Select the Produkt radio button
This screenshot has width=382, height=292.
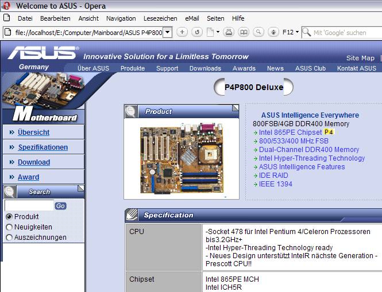click(x=9, y=217)
